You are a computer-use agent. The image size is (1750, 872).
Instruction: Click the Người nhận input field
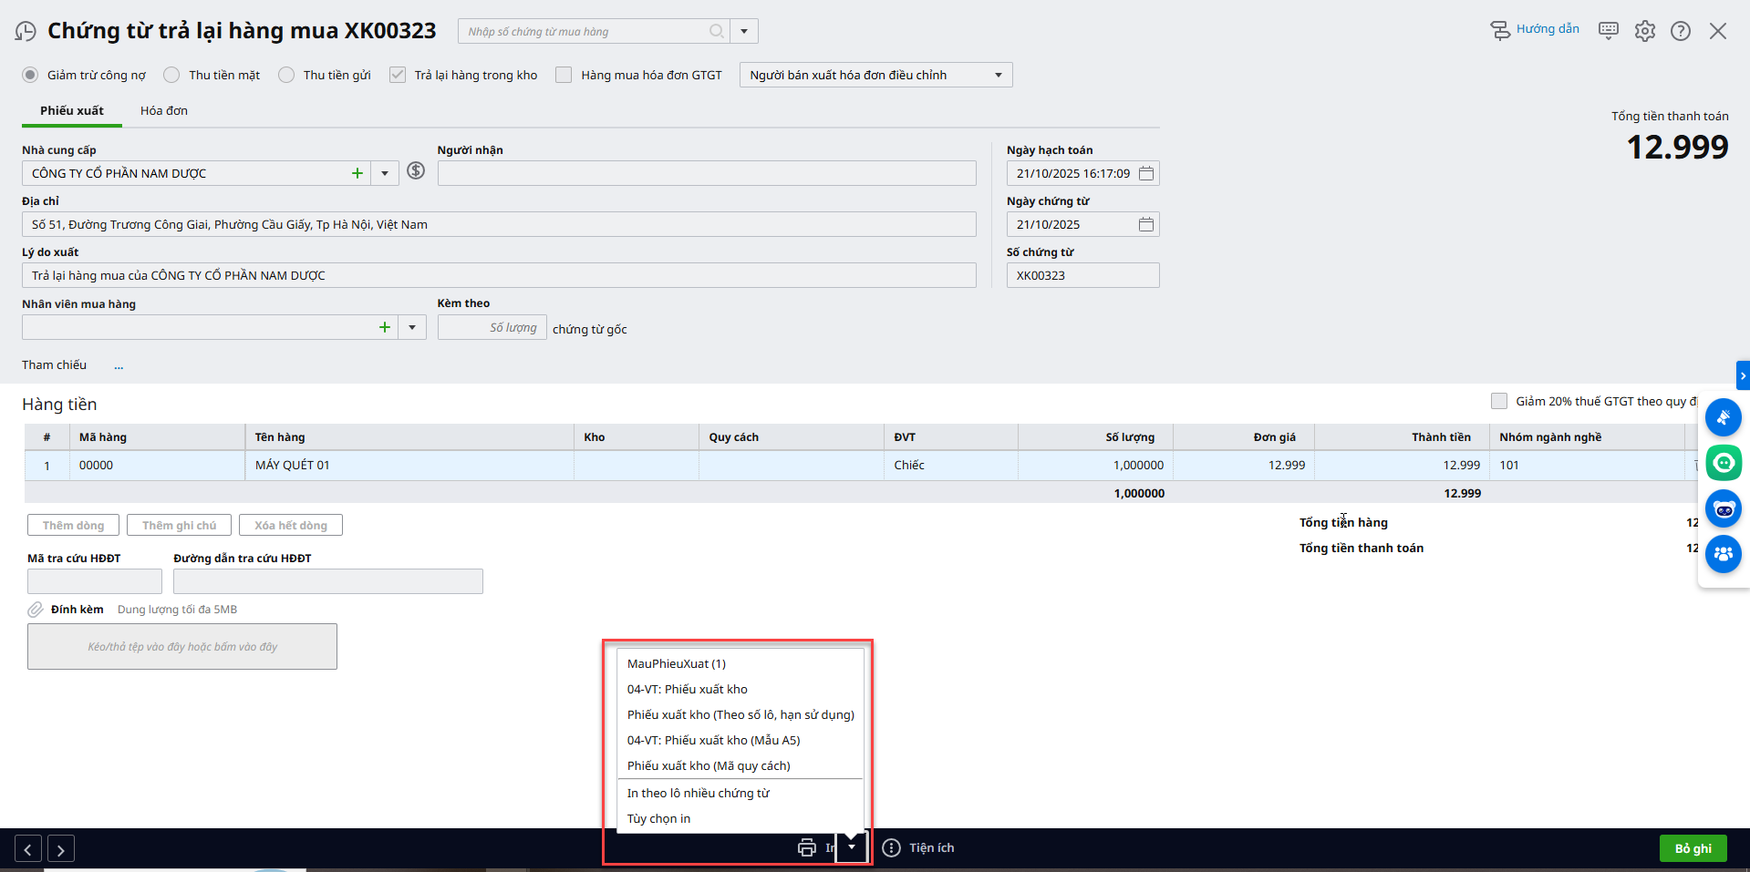point(707,173)
